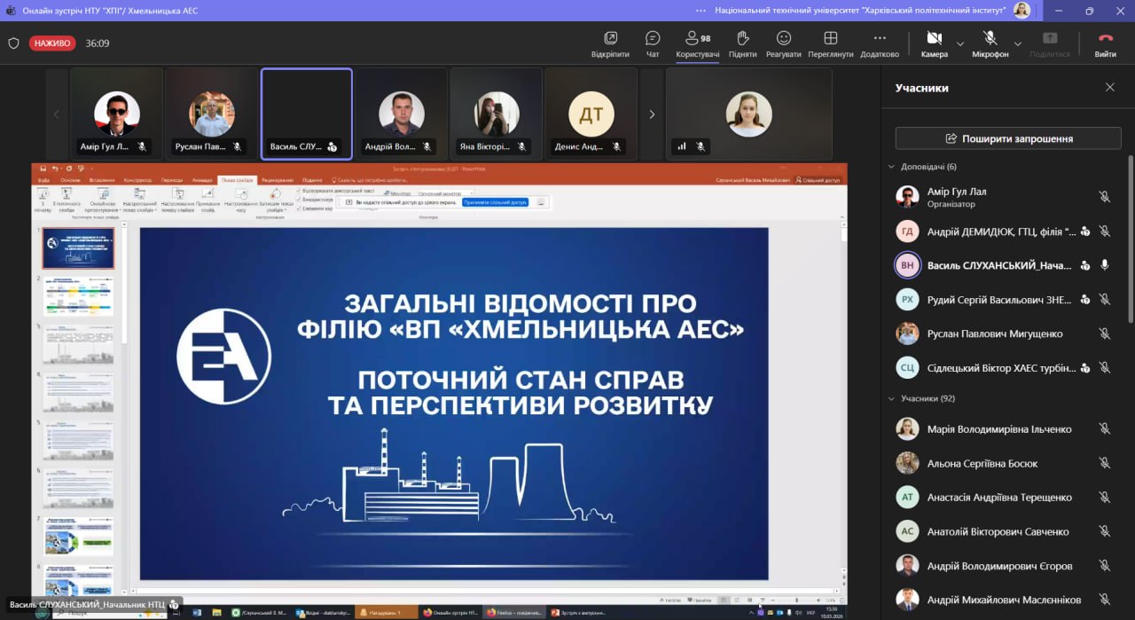This screenshot has height=620, width=1135.
Task: Click Денис Анд... participant video tile
Action: tap(591, 114)
